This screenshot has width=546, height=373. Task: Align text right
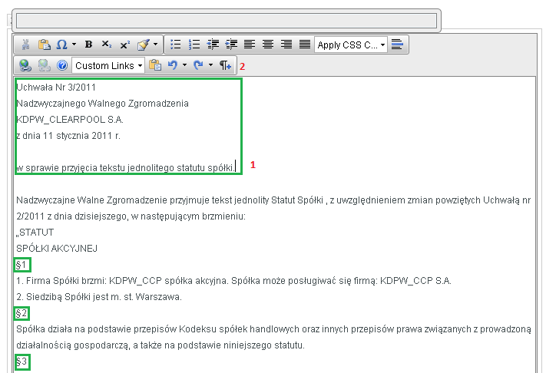pos(286,45)
